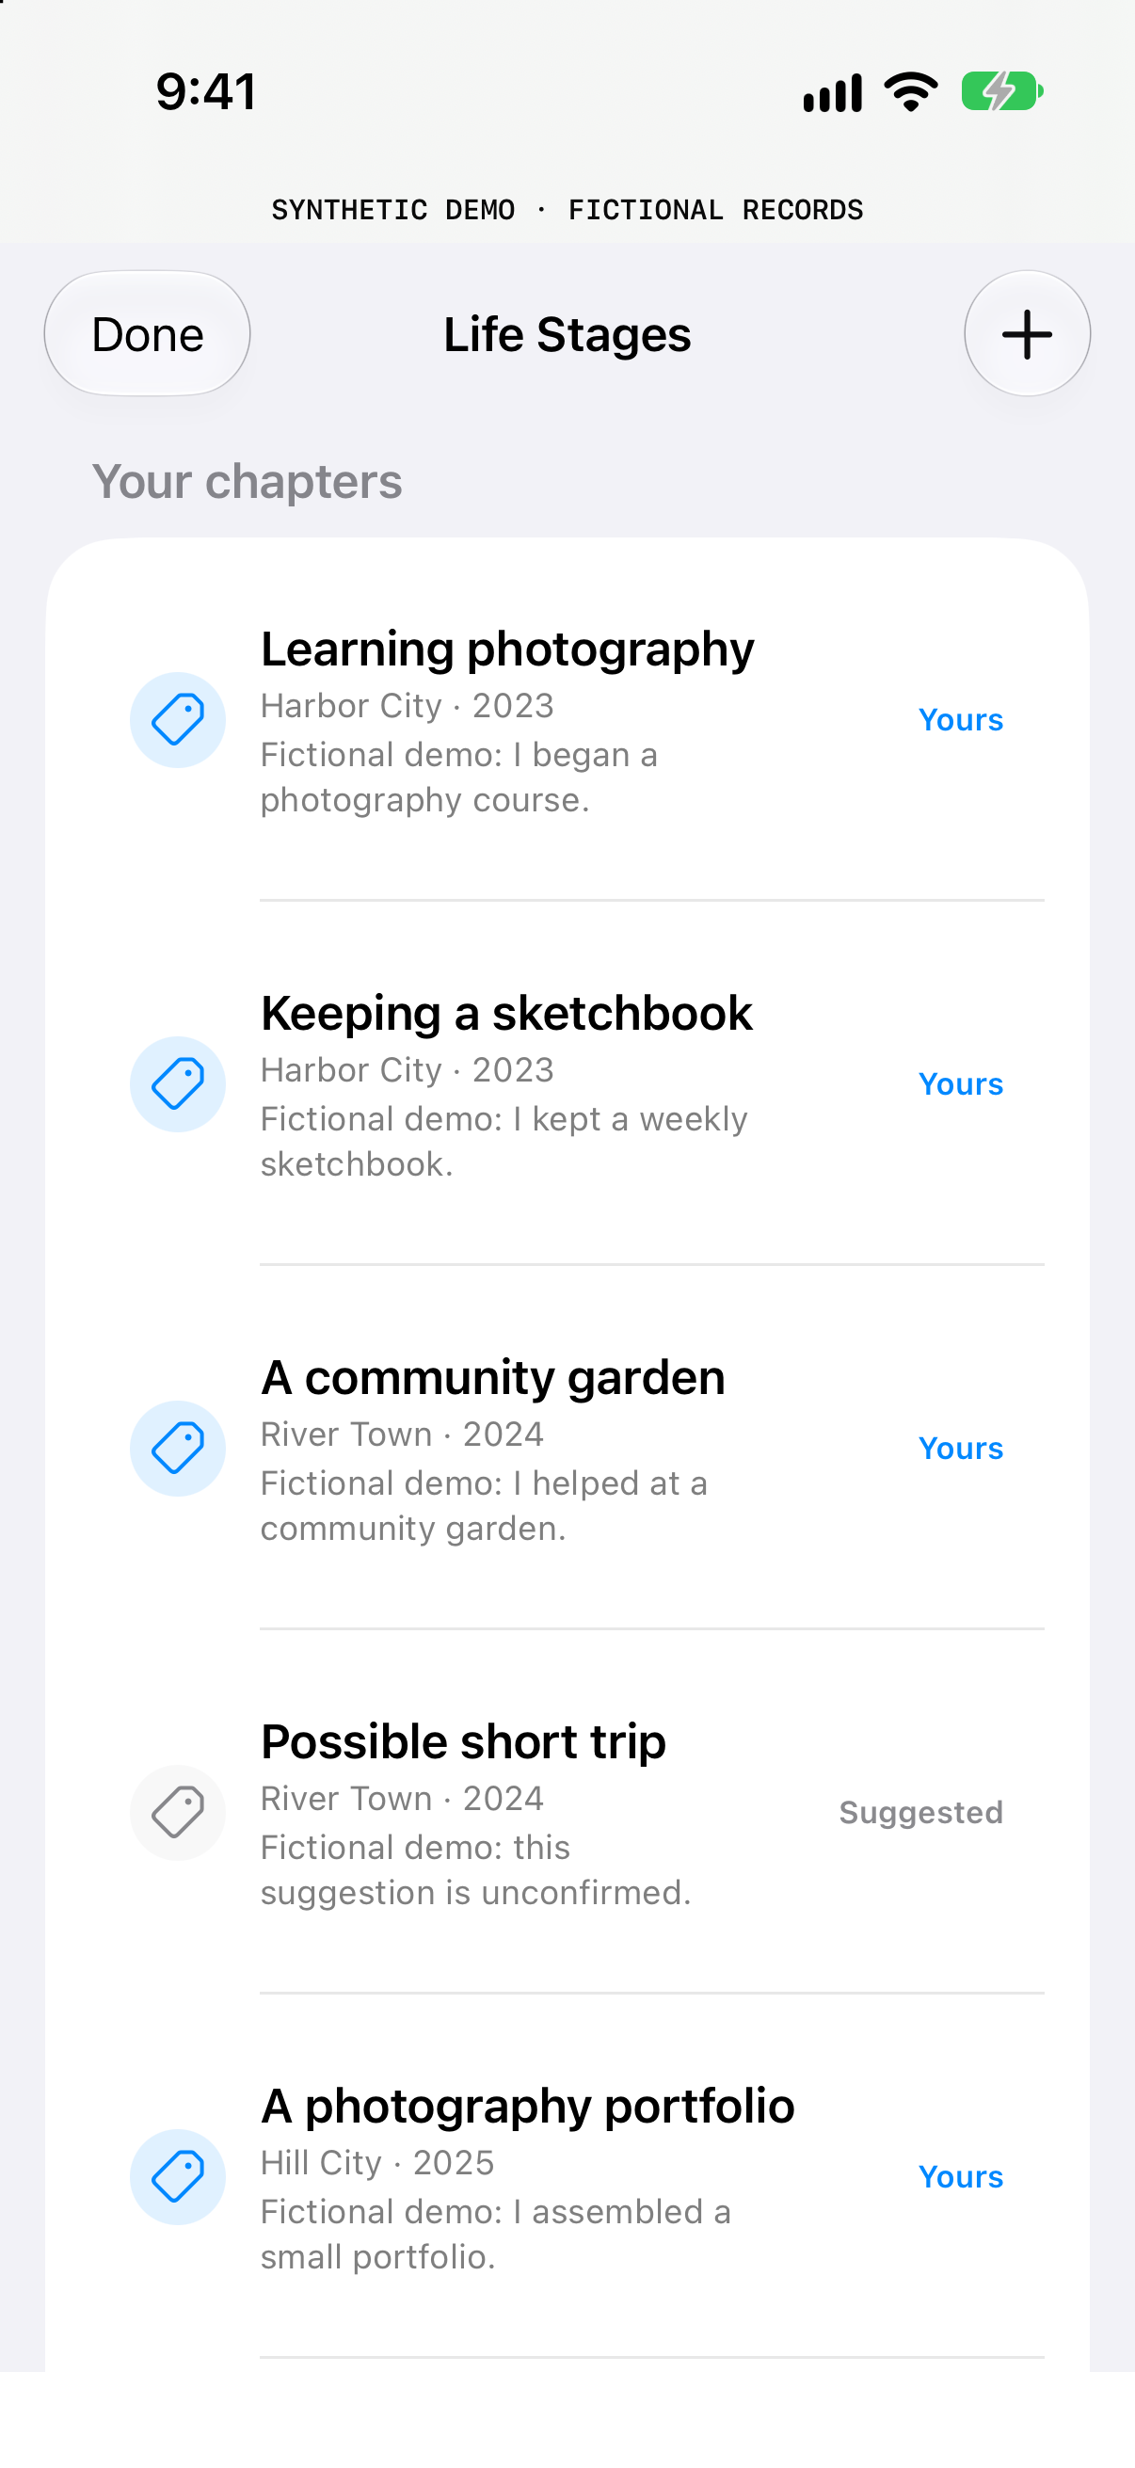Tap gray tag icon beside Possible short trip
1135x2468 pixels.
coord(178,1812)
